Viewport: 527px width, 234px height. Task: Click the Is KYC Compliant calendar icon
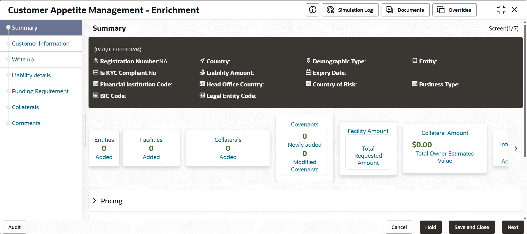pos(96,72)
